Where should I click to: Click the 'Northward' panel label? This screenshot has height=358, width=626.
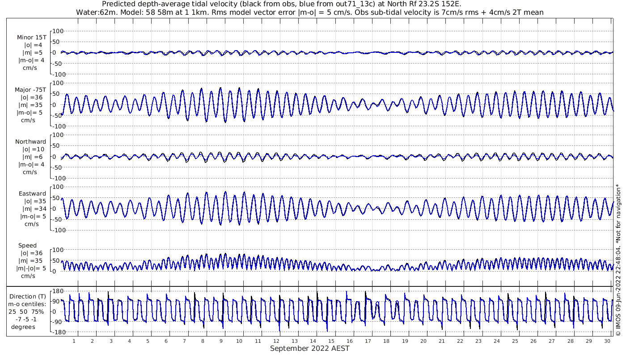point(30,142)
